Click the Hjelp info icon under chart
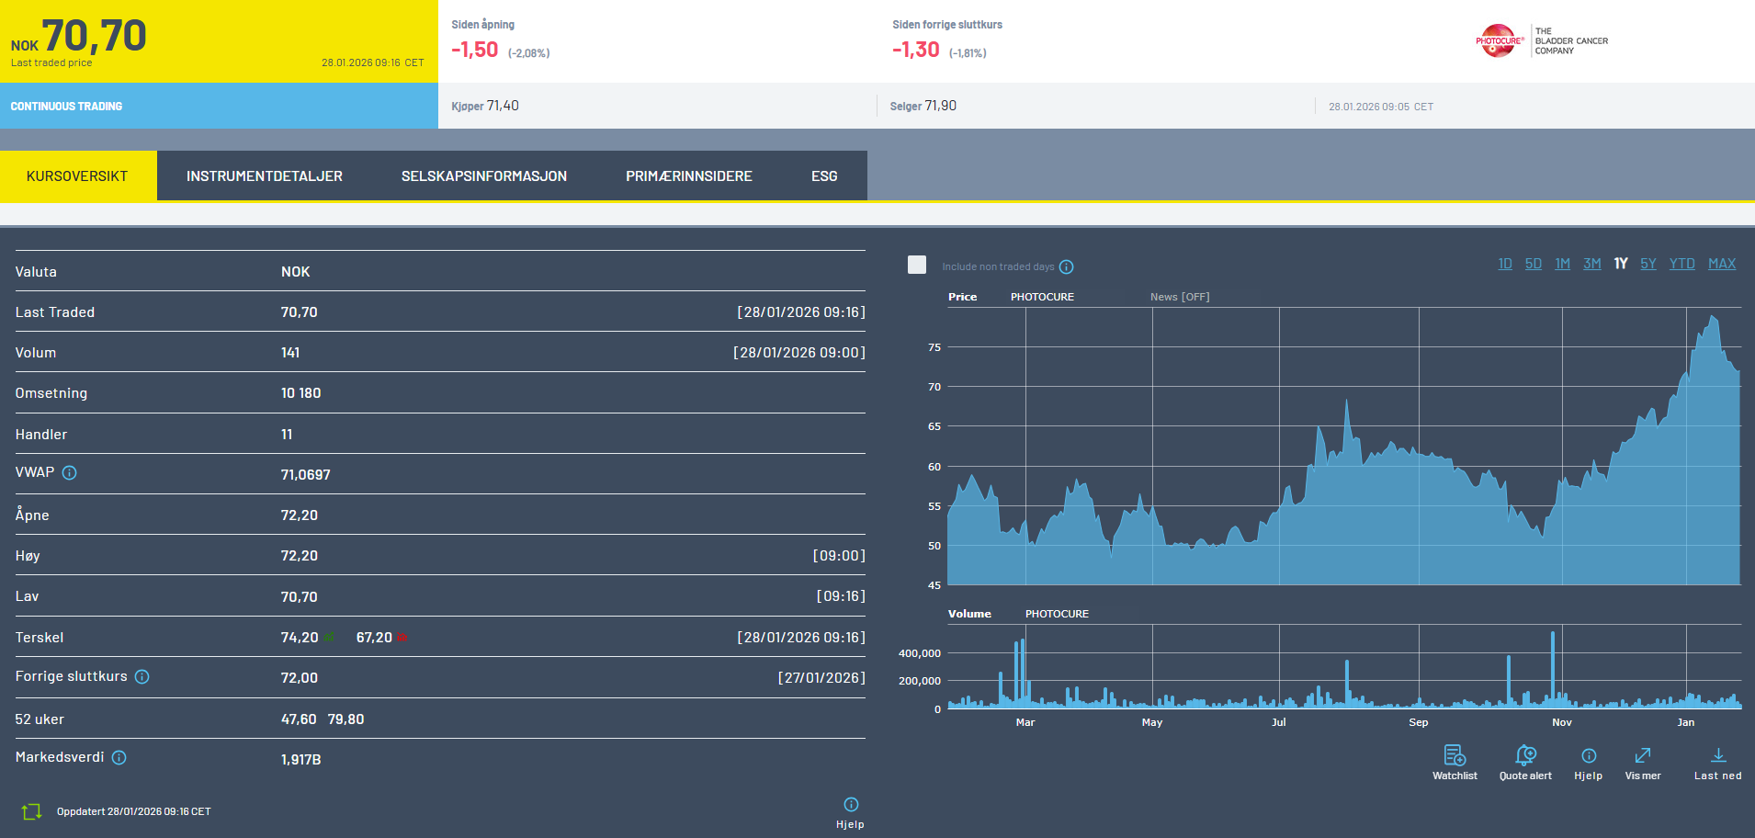This screenshot has height=838, width=1755. coord(1589,755)
